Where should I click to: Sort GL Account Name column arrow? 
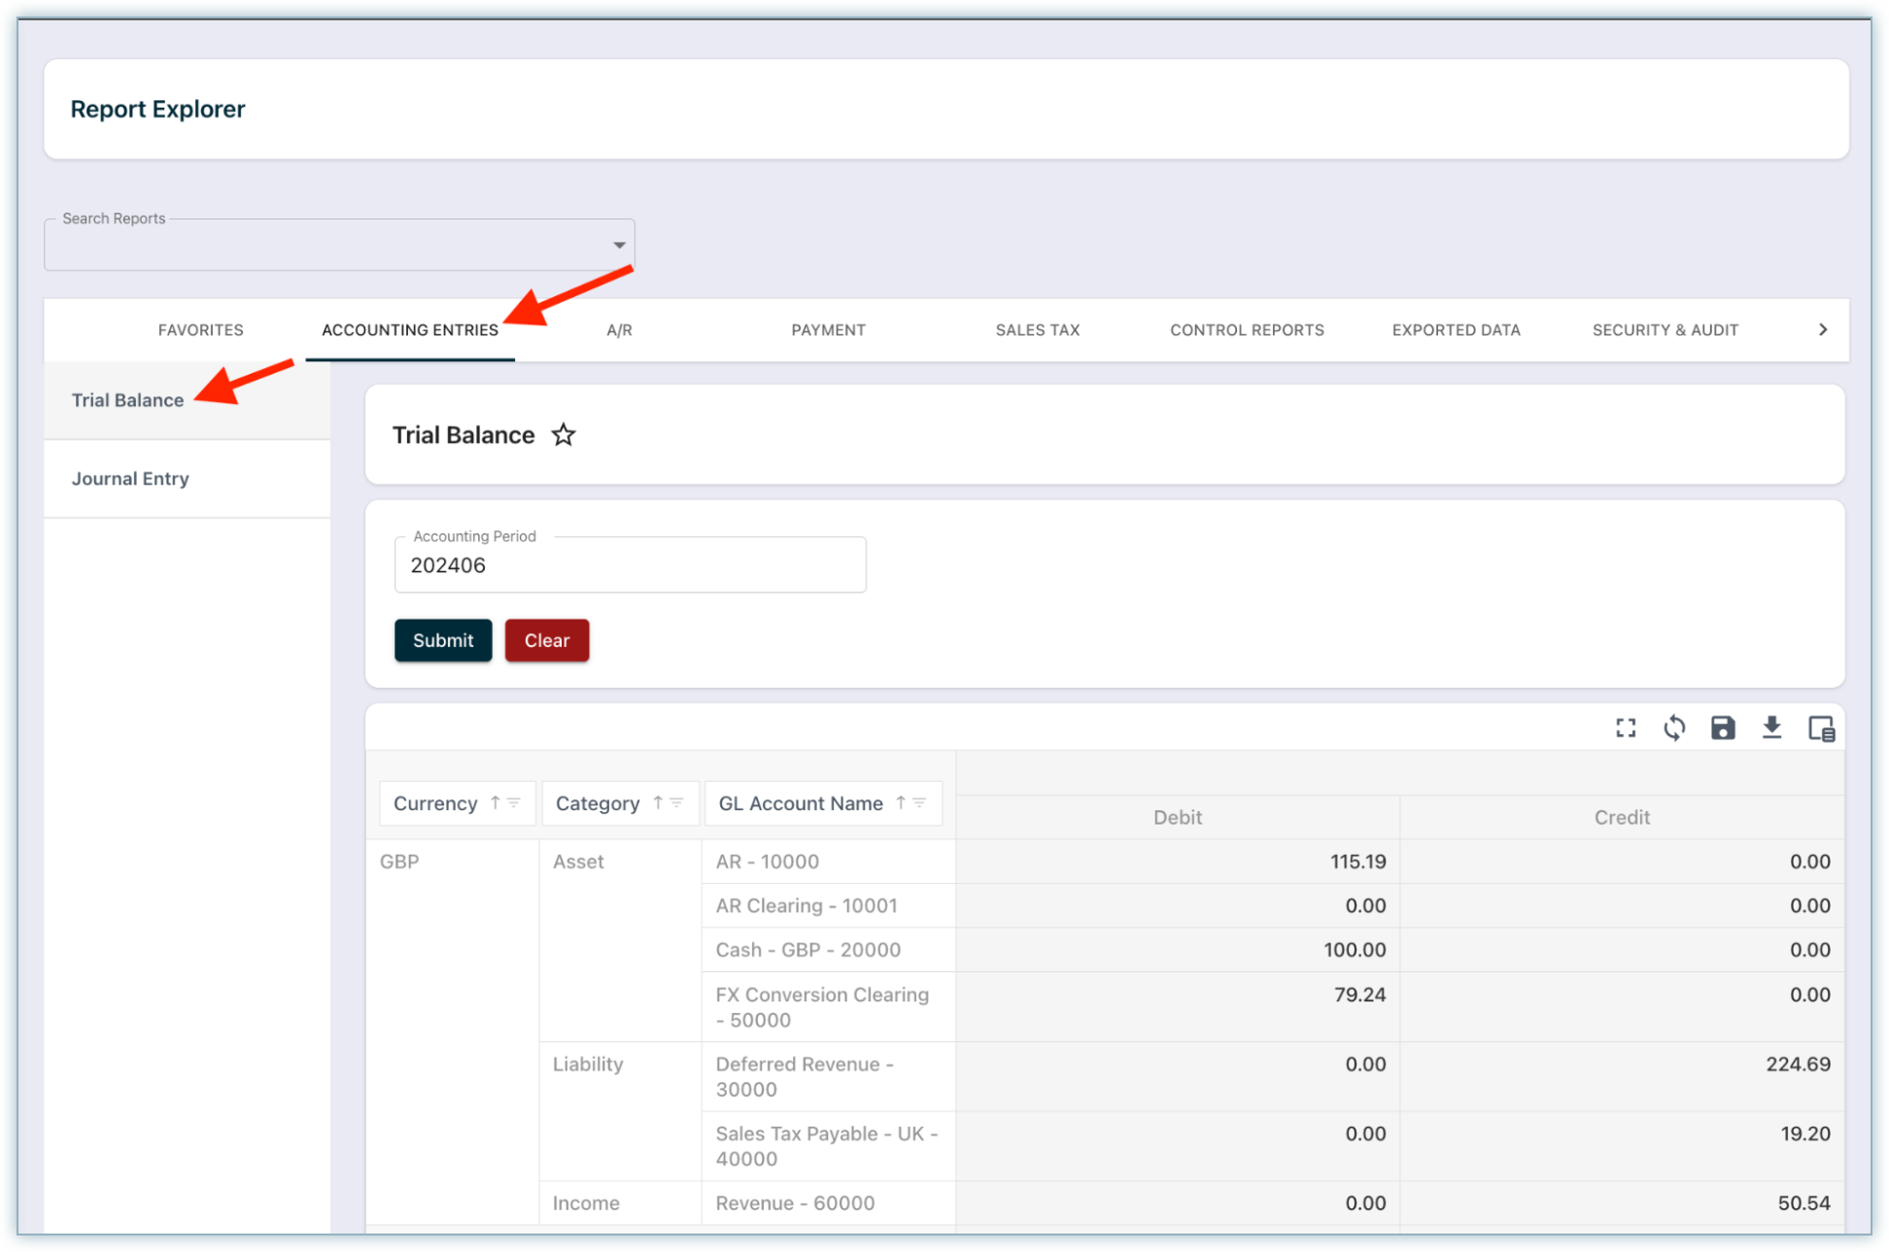(901, 802)
